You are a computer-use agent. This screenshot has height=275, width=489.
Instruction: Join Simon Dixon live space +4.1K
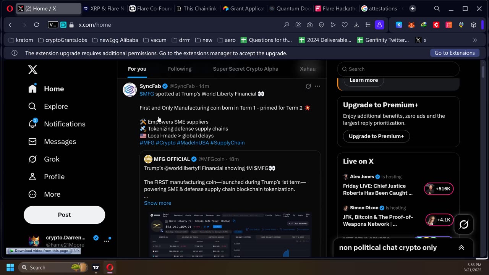439,220
